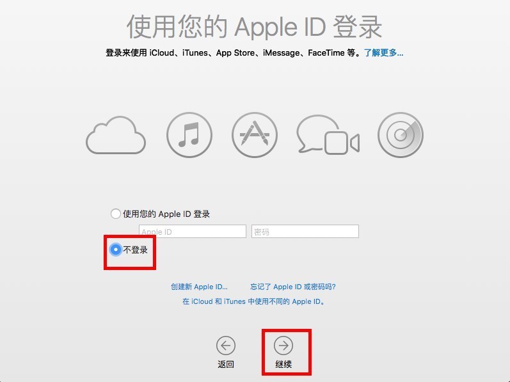Focus the Apple ID text field
This screenshot has width=510, height=382.
click(193, 231)
